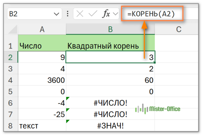202x135 pixels.
Task: Select the cell containing 3600
Action: [x=42, y=80]
